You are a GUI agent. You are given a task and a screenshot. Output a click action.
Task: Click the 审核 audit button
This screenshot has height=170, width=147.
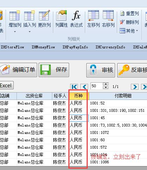coord(101,70)
